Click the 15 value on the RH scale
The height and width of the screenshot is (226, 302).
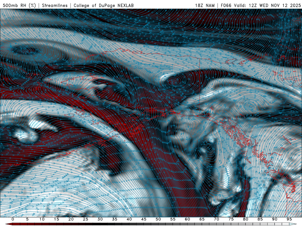coord(56,219)
